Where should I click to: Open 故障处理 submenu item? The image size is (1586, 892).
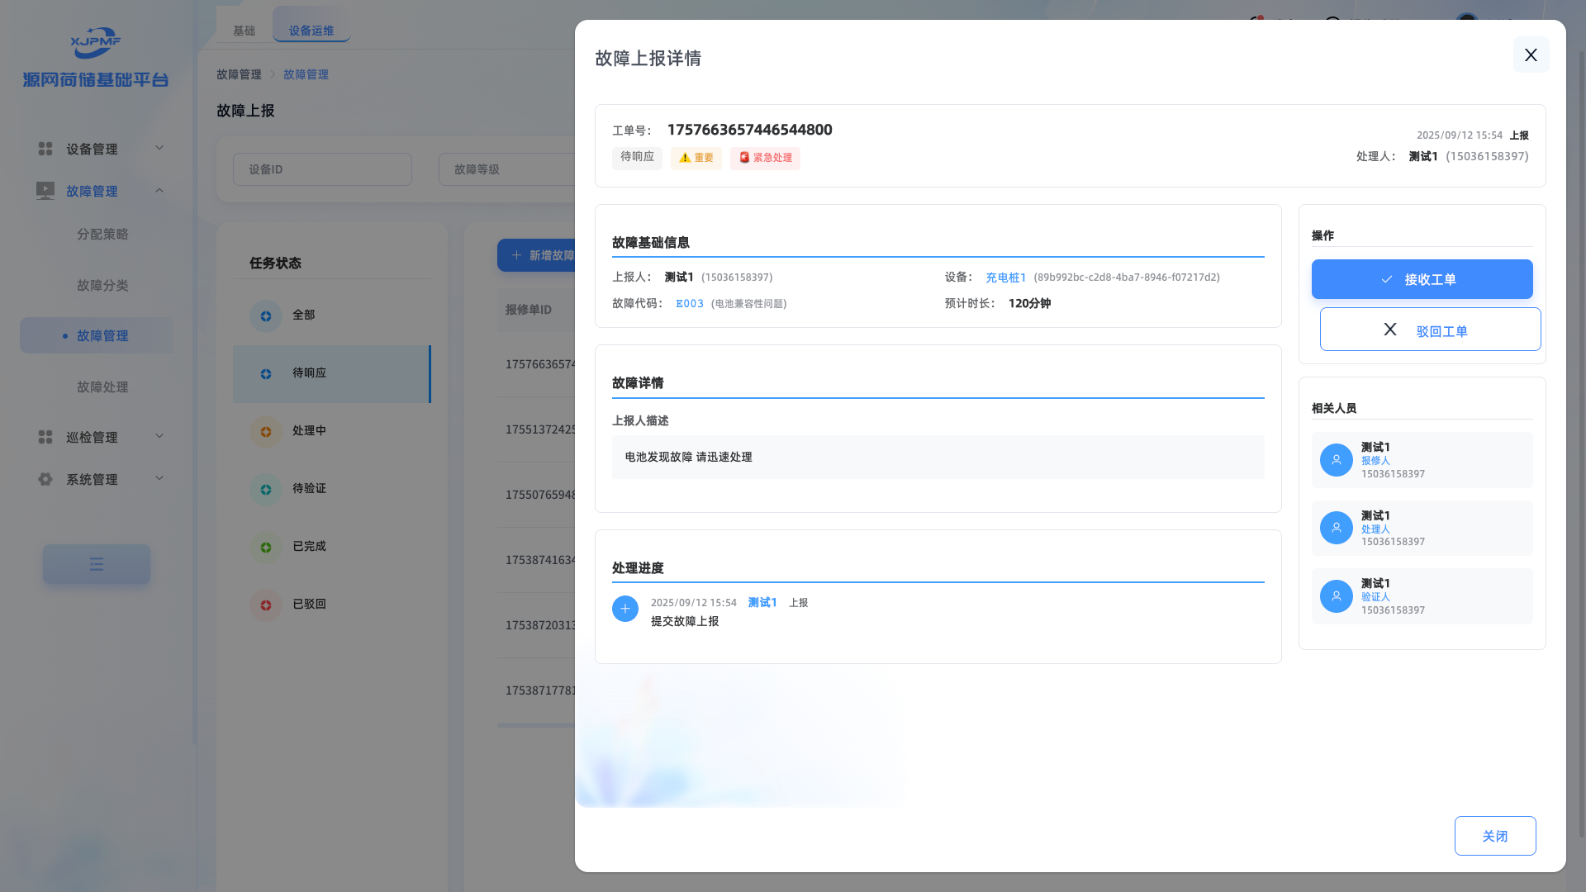[x=102, y=387]
